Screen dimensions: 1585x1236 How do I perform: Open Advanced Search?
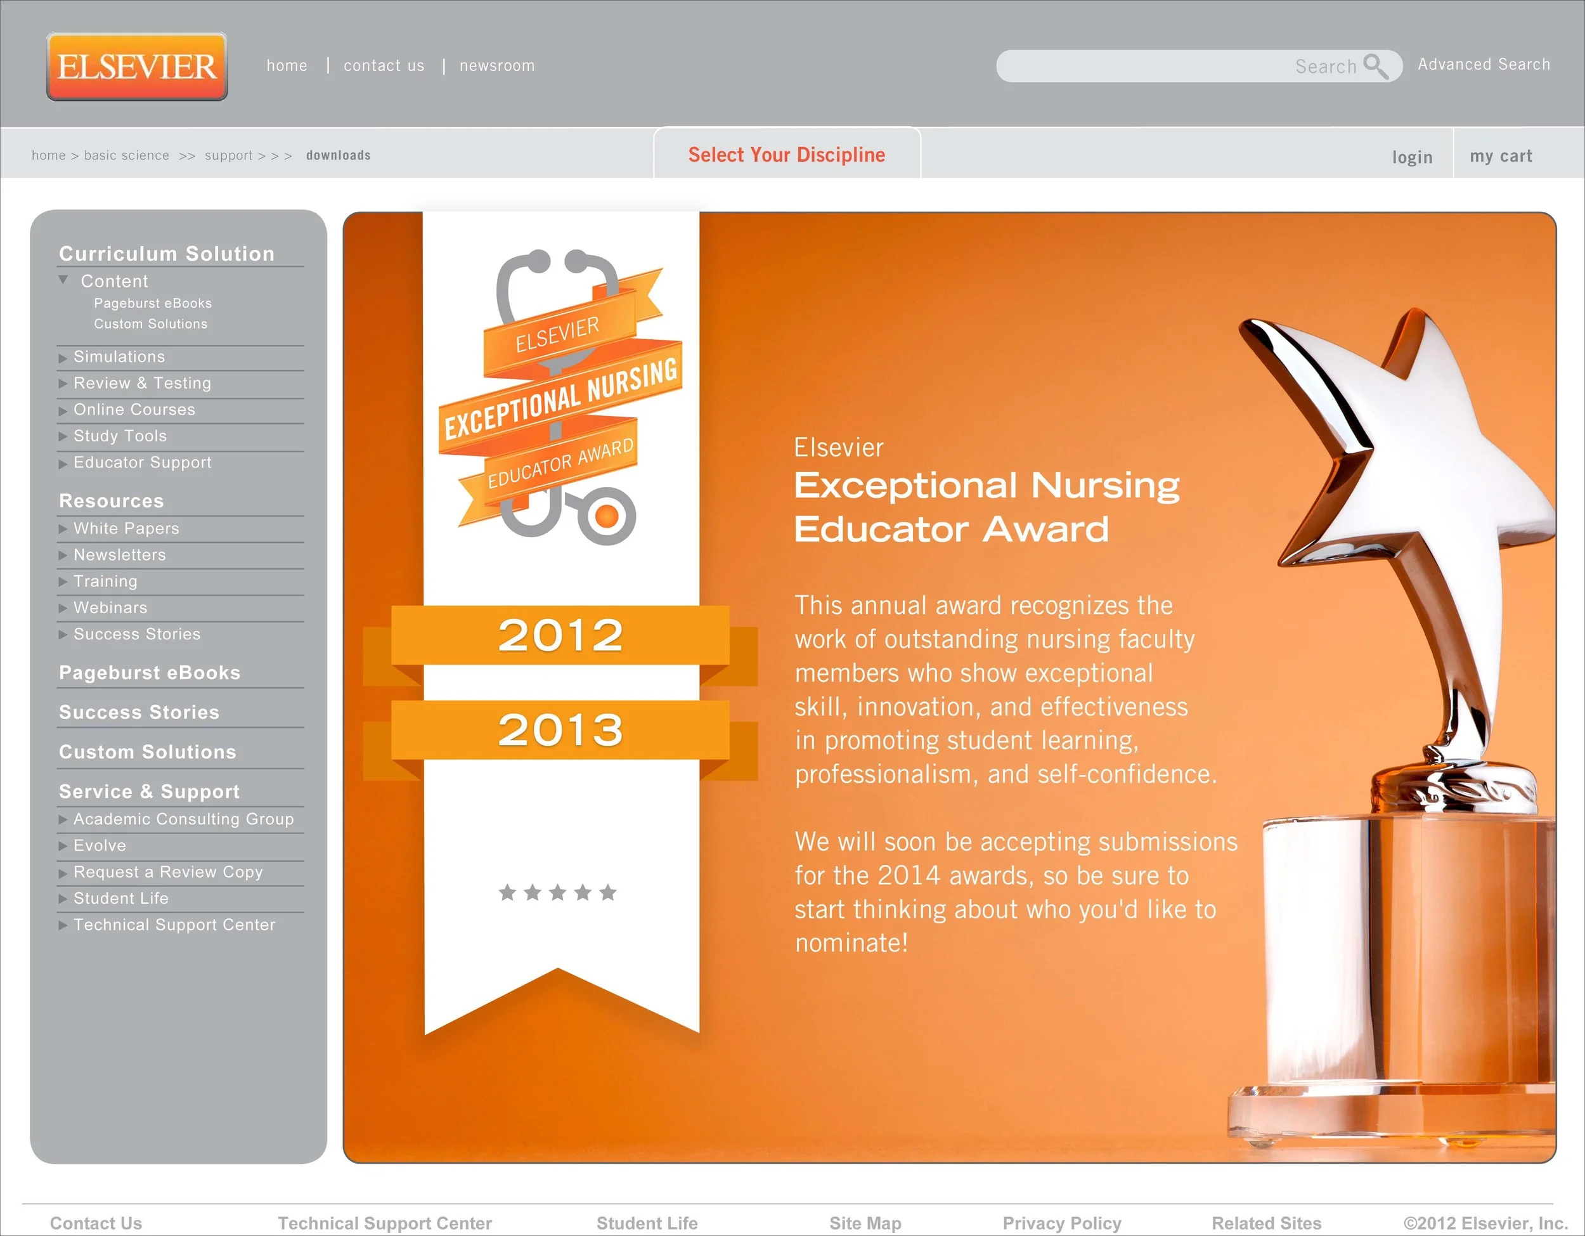pyautogui.click(x=1484, y=65)
